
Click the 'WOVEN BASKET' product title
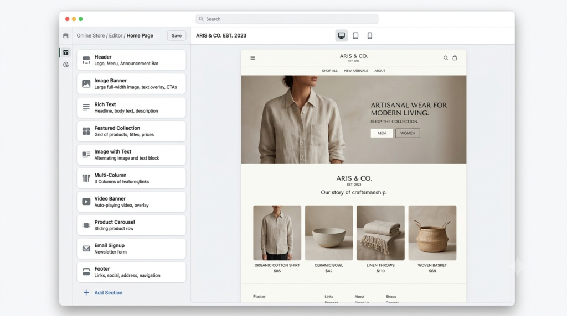point(432,265)
